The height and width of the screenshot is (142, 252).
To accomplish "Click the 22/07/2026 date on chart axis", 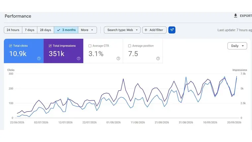I will coord(90,122).
